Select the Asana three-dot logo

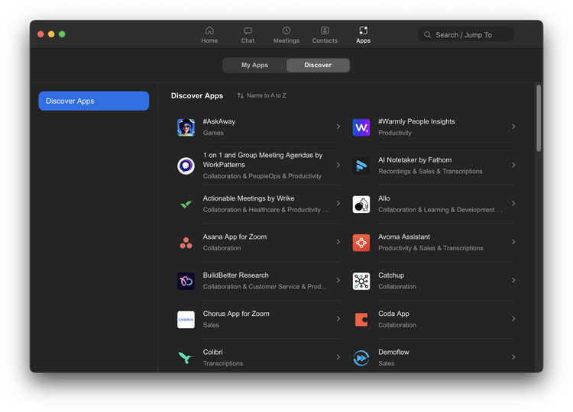click(x=186, y=243)
